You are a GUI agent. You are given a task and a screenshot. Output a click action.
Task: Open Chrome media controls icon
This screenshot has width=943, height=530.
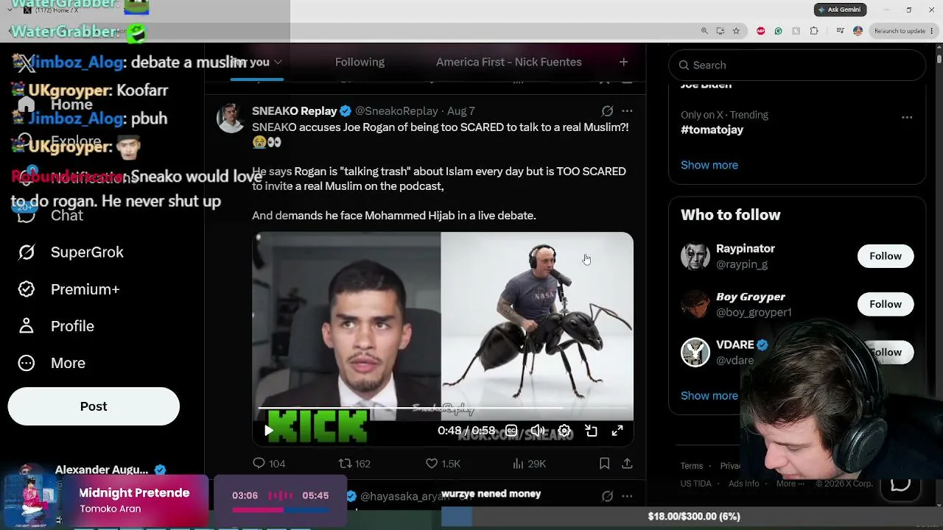[x=840, y=31]
